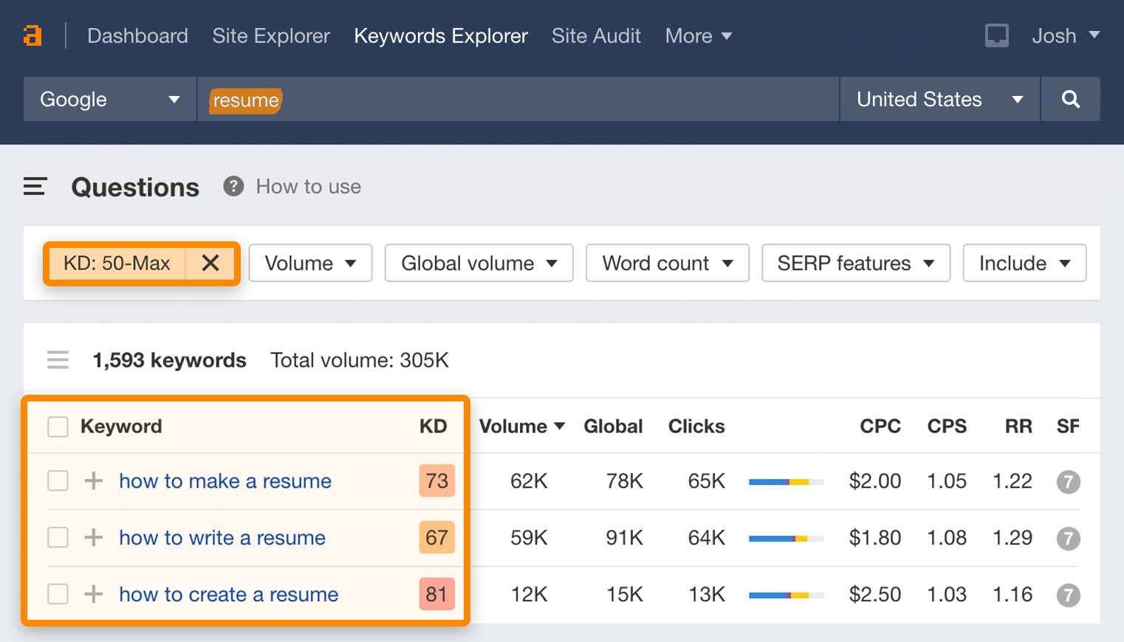Expand the More navigation menu
Viewport: 1124px width, 642px height.
coord(698,35)
